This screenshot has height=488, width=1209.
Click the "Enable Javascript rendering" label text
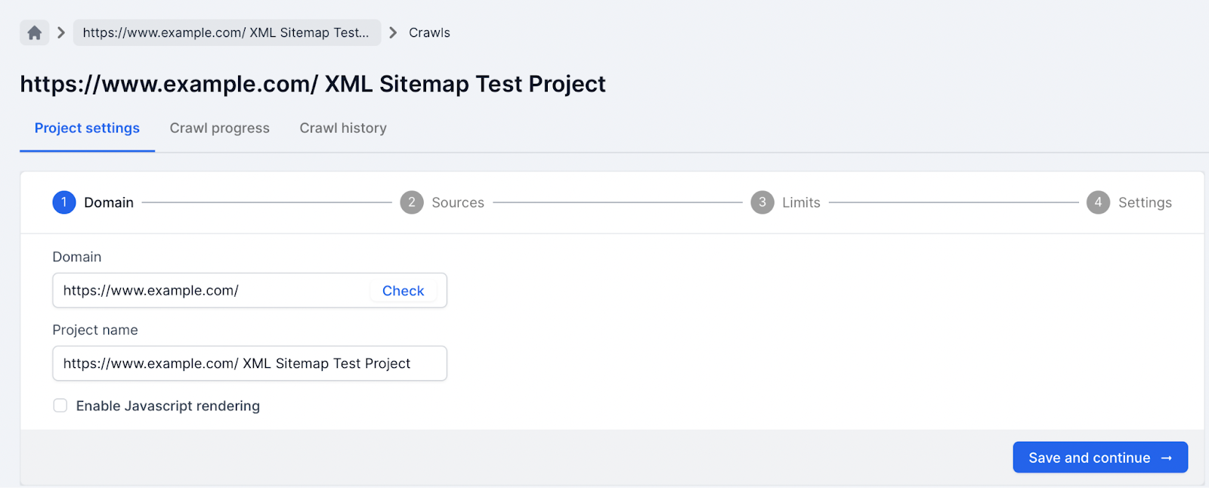click(x=168, y=406)
